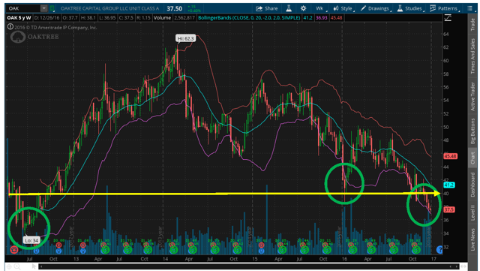Screen dimensions: 480x271
Task: Click the scrollbar right arrow
Action: pos(457,266)
